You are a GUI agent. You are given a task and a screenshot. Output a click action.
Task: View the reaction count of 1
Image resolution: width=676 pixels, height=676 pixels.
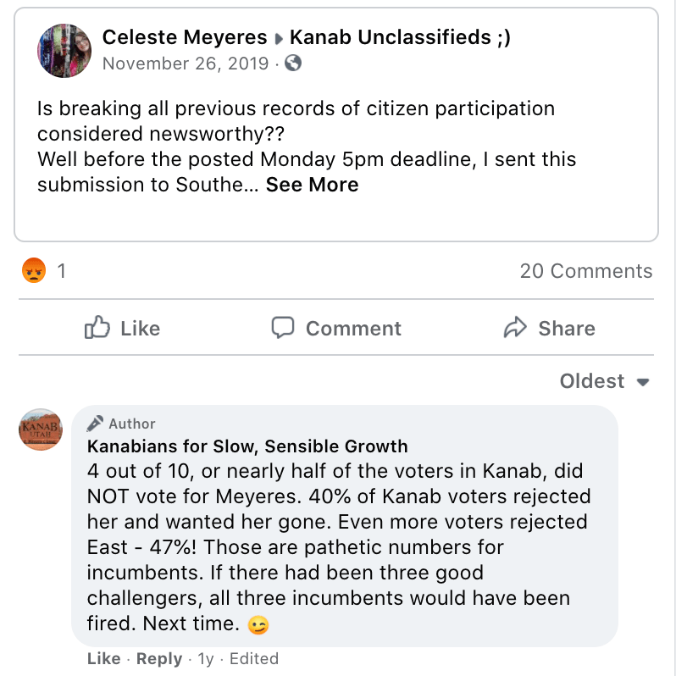pyautogui.click(x=61, y=271)
